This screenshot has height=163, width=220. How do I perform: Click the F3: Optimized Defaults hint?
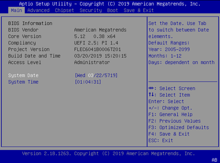pyautogui.click(x=179, y=128)
